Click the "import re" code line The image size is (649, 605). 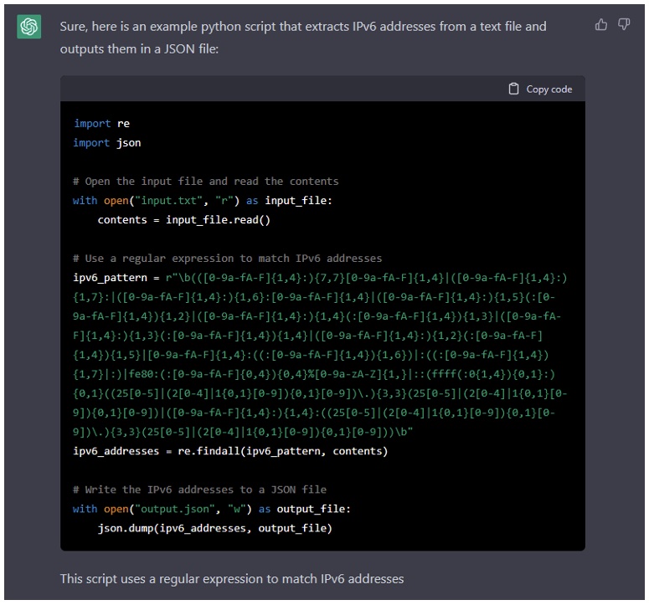tap(101, 124)
